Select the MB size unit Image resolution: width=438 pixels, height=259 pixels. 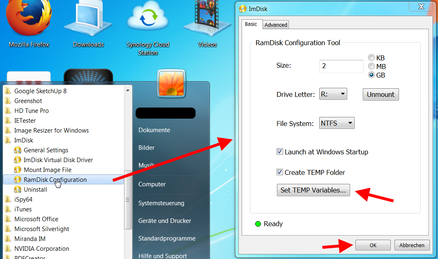pyautogui.click(x=371, y=66)
